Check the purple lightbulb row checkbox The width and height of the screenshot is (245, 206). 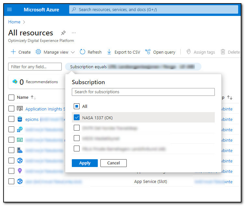click(x=11, y=171)
